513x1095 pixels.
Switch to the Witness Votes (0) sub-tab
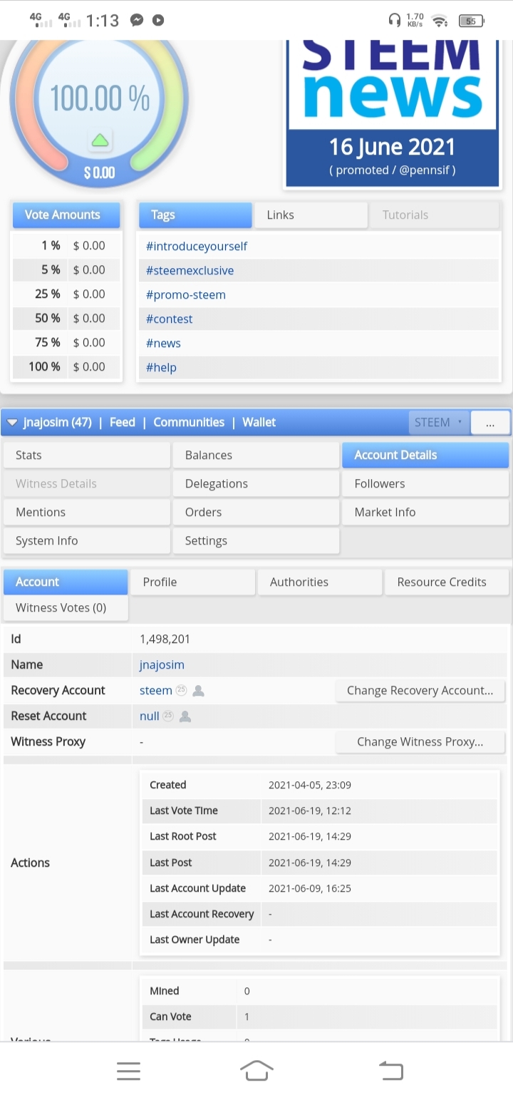pos(66,607)
